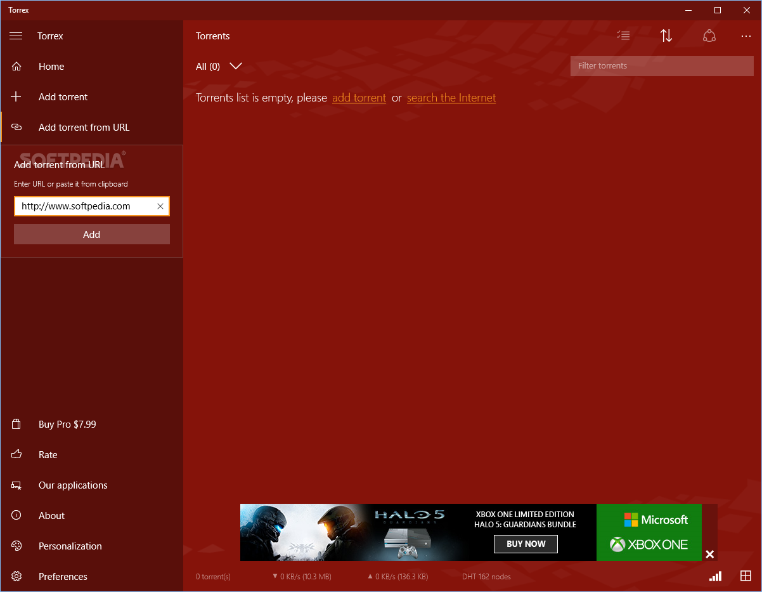Close the Xbox advertisement banner
Screen dimensions: 762x592
coord(710,555)
